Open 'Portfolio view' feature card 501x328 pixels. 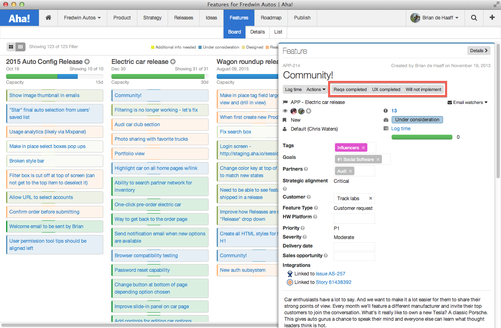click(160, 154)
